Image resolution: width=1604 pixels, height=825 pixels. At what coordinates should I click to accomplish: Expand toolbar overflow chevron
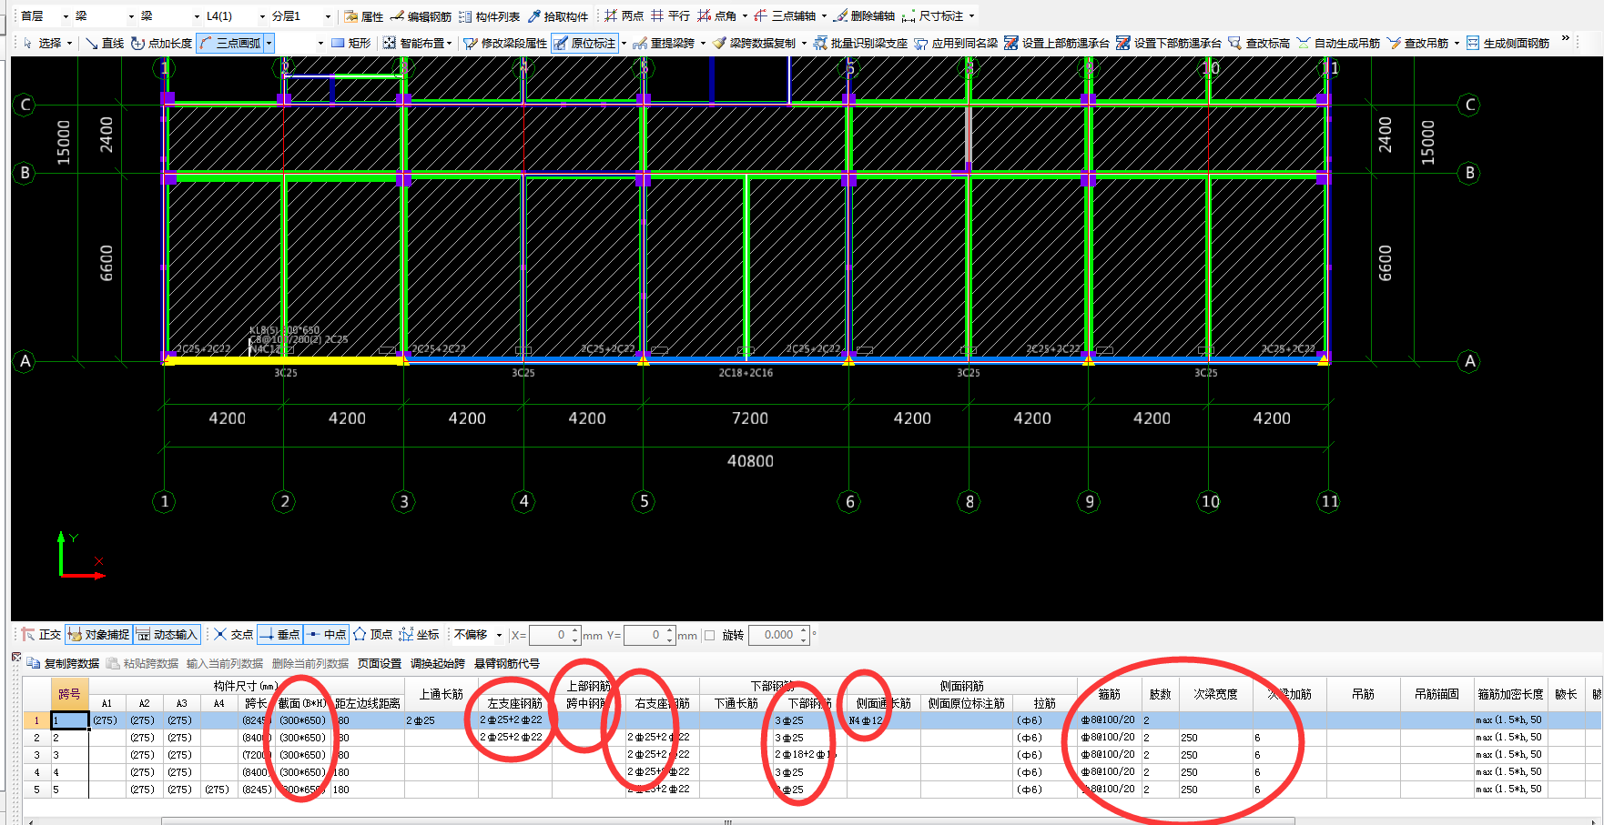pos(1566,39)
